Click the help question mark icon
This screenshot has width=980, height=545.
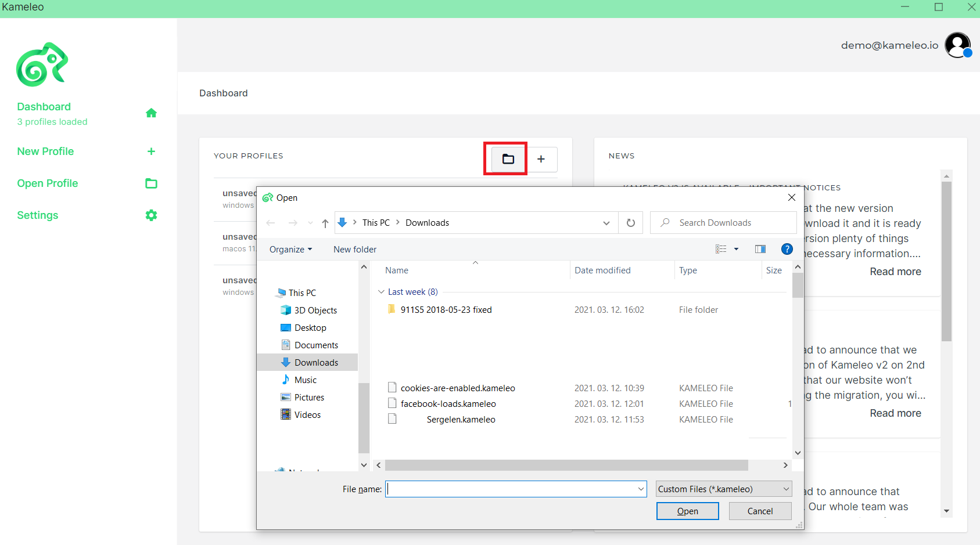point(787,249)
